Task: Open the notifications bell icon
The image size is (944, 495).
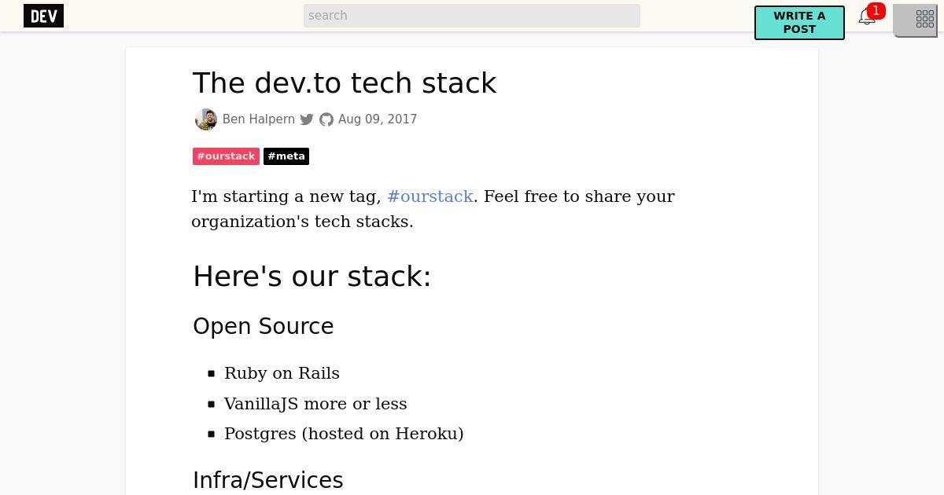Action: coord(866,17)
